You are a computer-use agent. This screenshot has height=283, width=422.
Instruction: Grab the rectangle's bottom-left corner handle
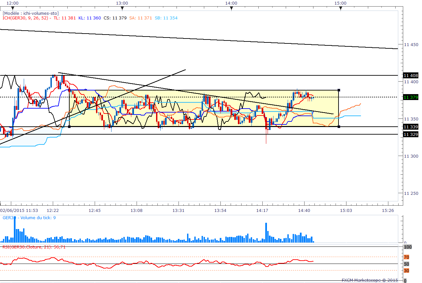(69, 127)
